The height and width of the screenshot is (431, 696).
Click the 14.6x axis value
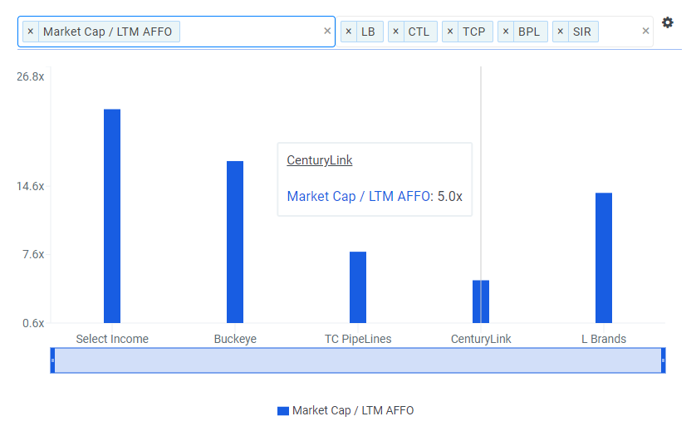click(31, 186)
